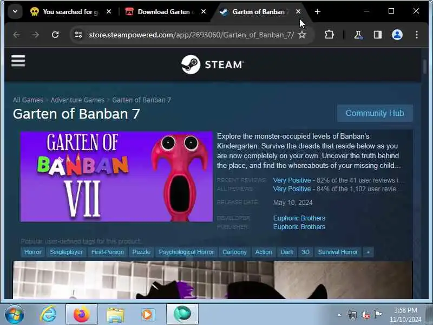The width and height of the screenshot is (433, 325).
Task: Select the 3D tag
Action: pyautogui.click(x=305, y=252)
